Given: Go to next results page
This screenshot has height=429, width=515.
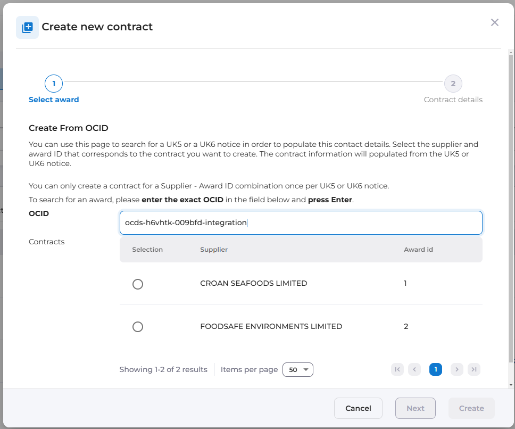Looking at the screenshot, I should 456,369.
